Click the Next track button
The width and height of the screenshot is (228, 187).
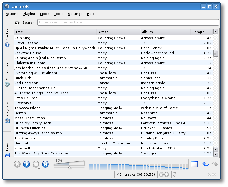tap(45, 164)
